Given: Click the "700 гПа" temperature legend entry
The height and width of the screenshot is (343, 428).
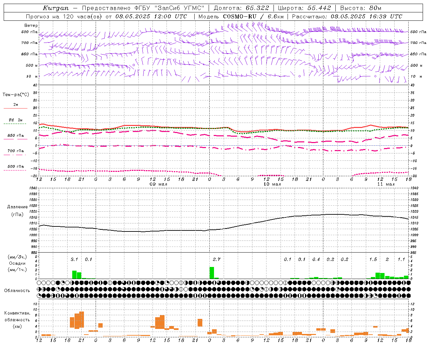Looking at the screenshot, I should 16,151.
